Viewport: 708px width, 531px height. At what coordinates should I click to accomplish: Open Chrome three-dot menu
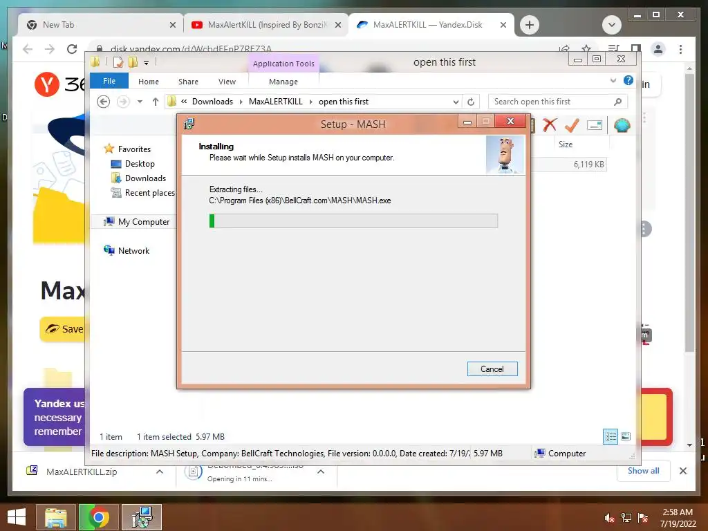pos(680,49)
